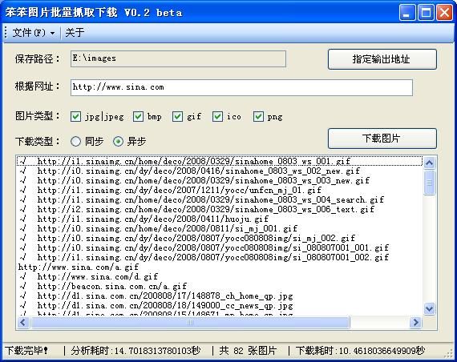This screenshot has width=457, height=362.
Task: Open the 文件(F) menu
Action: [33, 32]
